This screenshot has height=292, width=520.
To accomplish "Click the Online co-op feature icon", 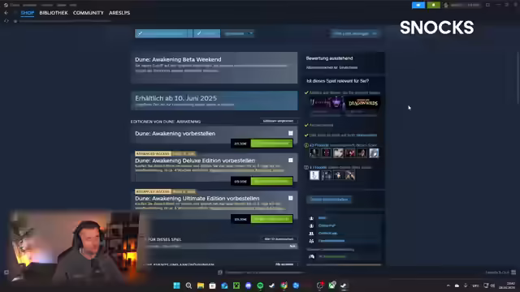I will [311, 234].
